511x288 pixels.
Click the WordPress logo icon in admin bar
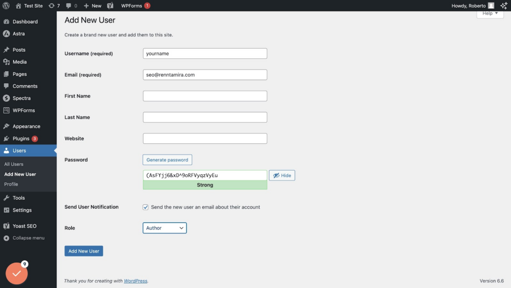[x=6, y=5]
